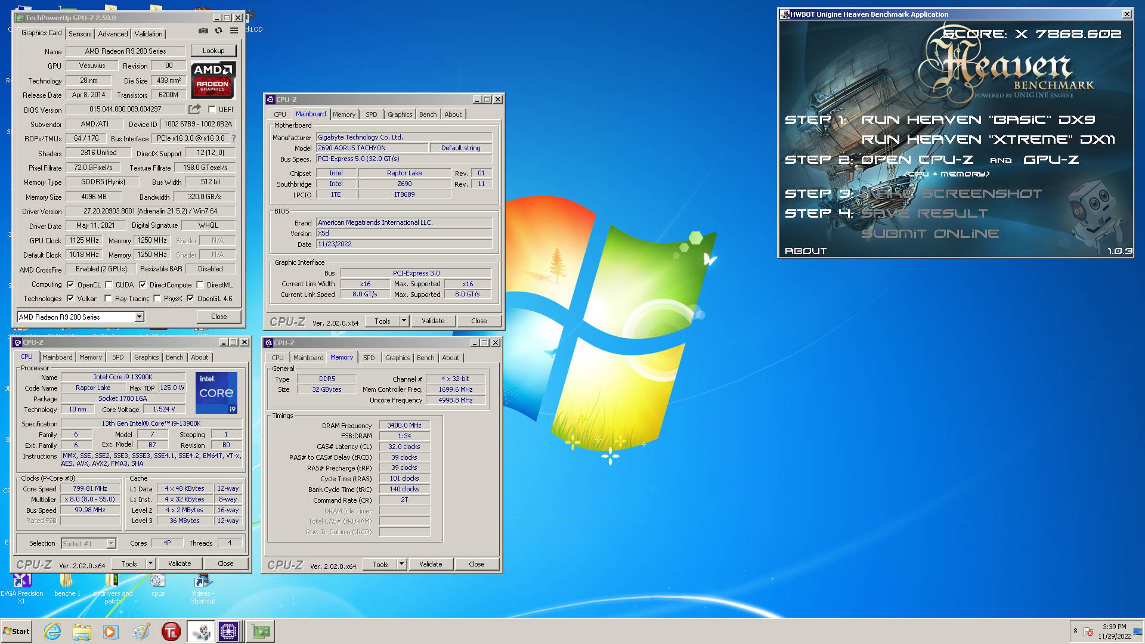Open GPU-Z hamburger menu icon

coord(234,30)
